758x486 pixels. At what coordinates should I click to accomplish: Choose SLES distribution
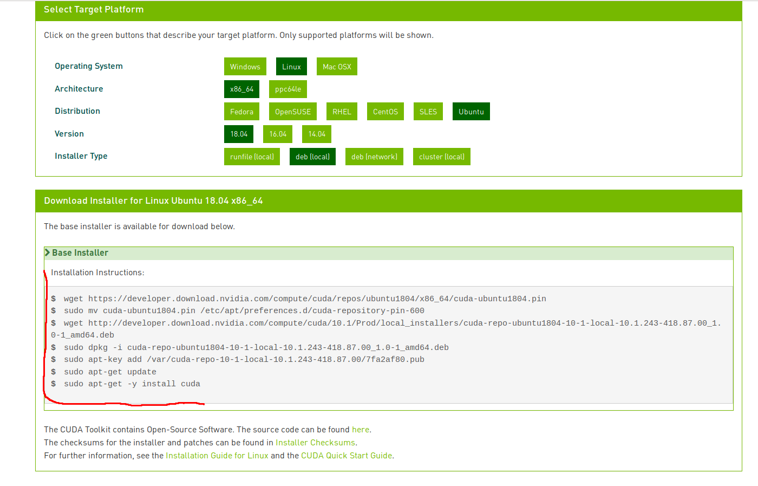pyautogui.click(x=428, y=112)
